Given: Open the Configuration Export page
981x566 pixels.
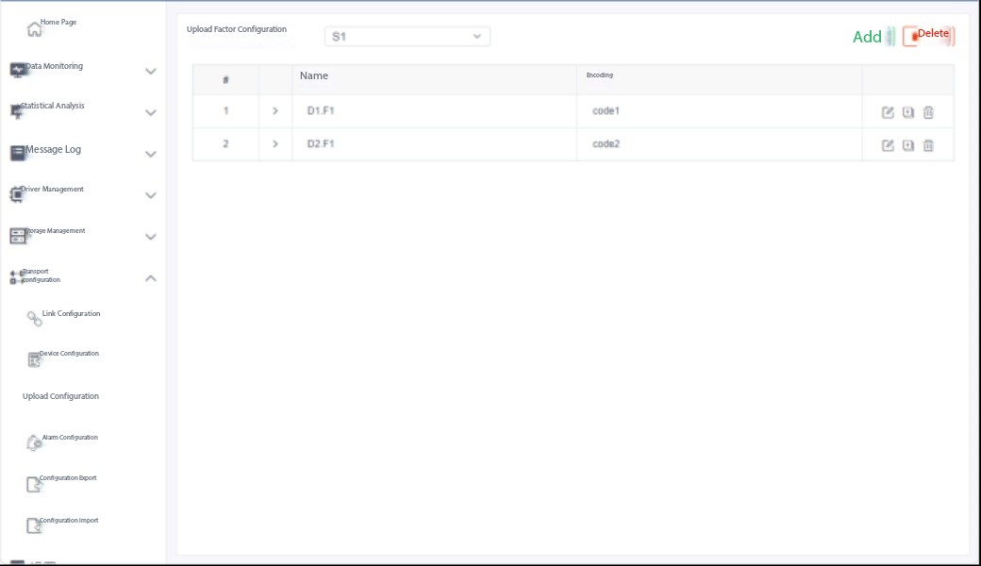Looking at the screenshot, I should coord(68,478).
